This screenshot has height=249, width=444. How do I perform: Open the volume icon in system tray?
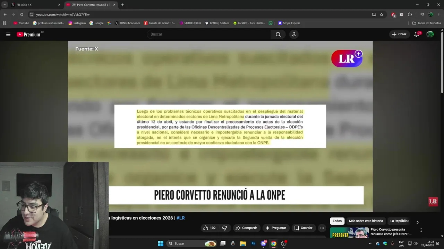click(x=416, y=243)
